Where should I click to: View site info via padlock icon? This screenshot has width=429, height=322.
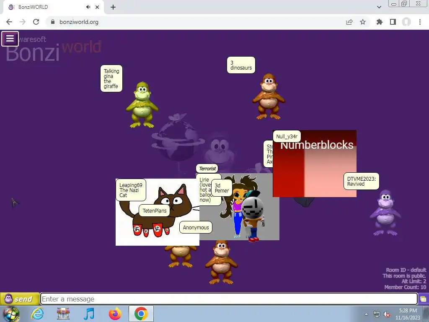53,22
